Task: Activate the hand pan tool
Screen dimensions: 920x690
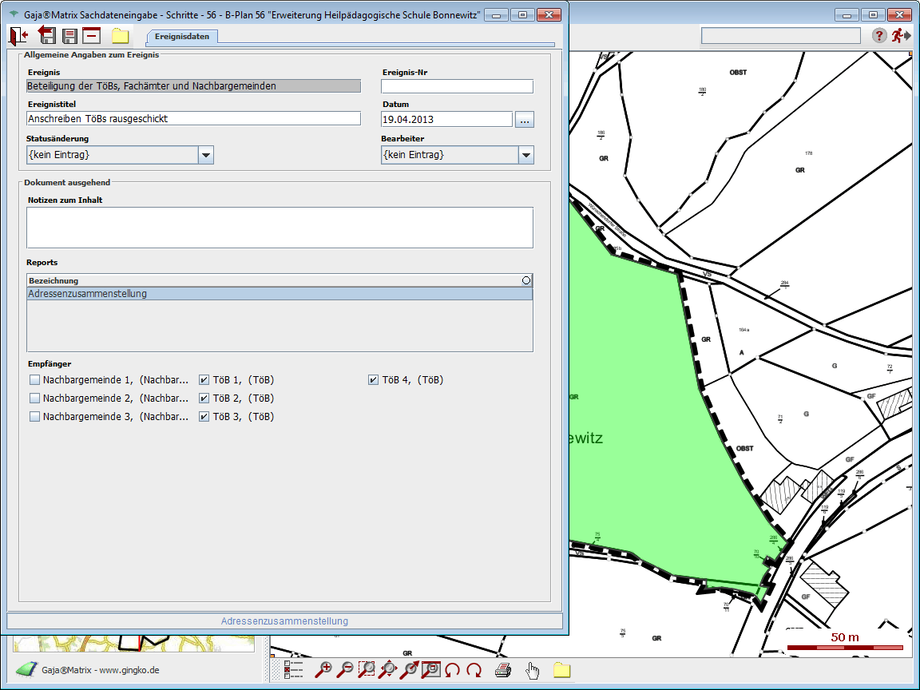Action: coord(533,670)
